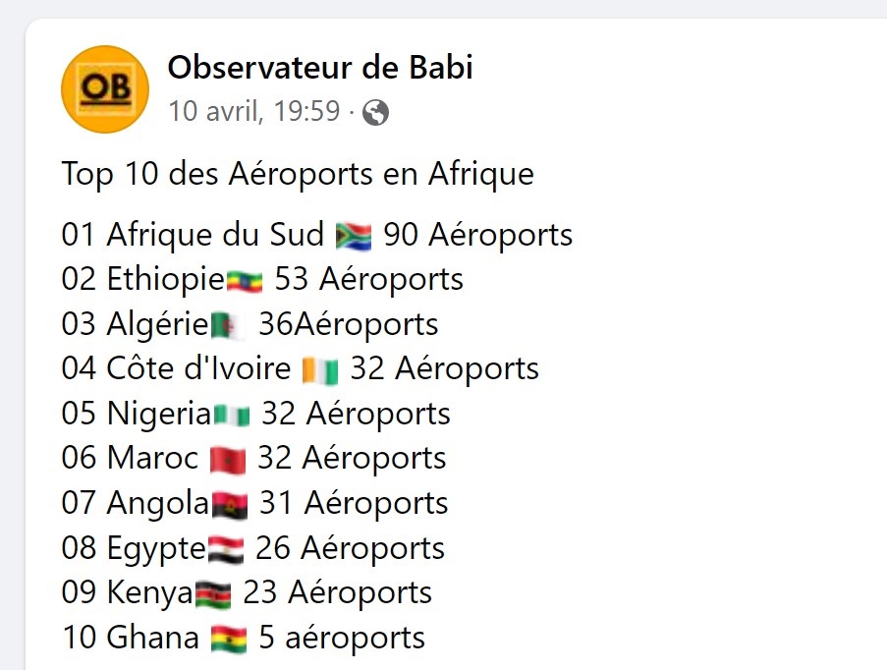Click the text 04 Côte d'Ivoire

coord(176,369)
